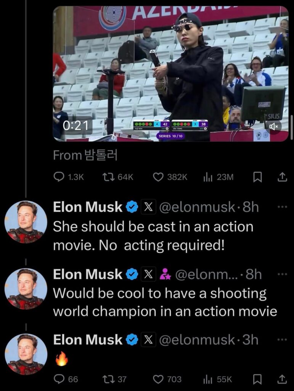This screenshot has width=294, height=391.
Task: View analytics of the 23M views tweet
Action: point(208,177)
